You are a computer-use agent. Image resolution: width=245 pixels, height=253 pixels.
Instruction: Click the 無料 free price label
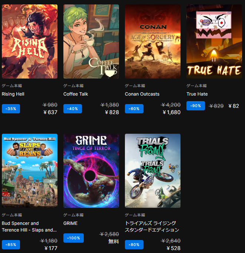tap(113, 242)
